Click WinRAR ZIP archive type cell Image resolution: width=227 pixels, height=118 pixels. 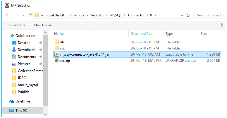click(x=181, y=61)
